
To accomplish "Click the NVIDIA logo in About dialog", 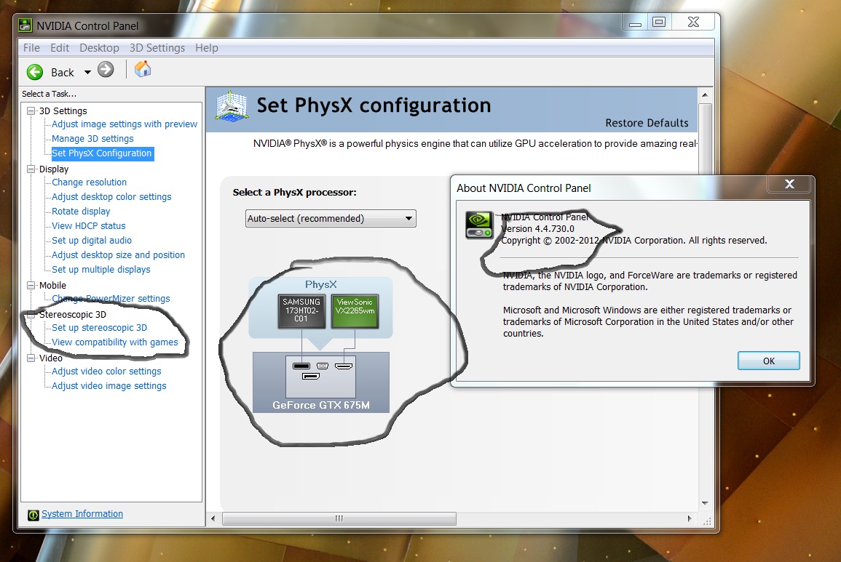I will [x=479, y=225].
